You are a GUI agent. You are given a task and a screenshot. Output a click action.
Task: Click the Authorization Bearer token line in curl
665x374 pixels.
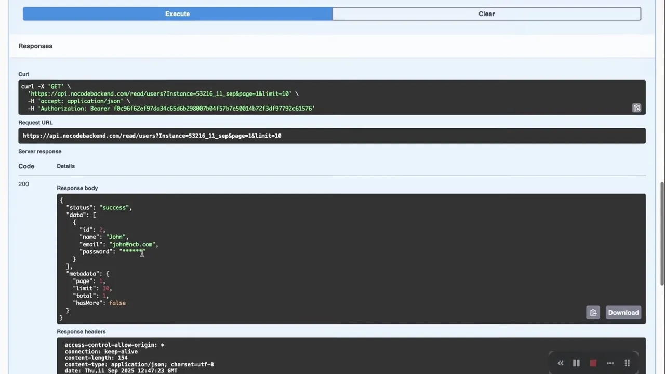[176, 109]
